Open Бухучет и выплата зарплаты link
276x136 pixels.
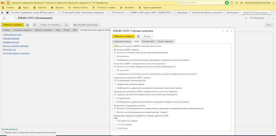tap(16, 46)
